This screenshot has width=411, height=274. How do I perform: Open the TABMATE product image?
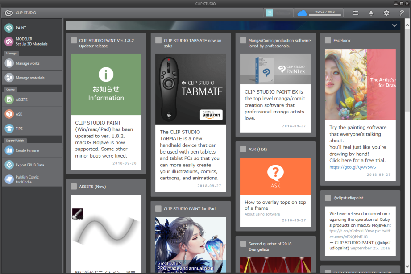(x=191, y=89)
